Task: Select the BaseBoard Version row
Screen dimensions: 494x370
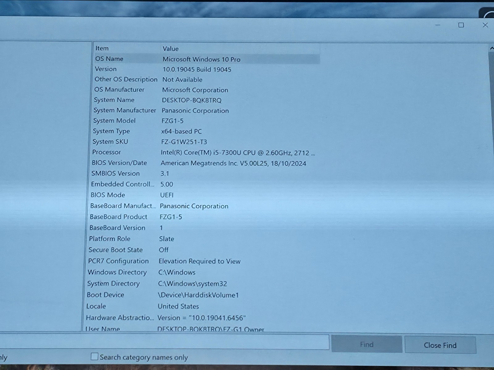Action: coord(204,228)
